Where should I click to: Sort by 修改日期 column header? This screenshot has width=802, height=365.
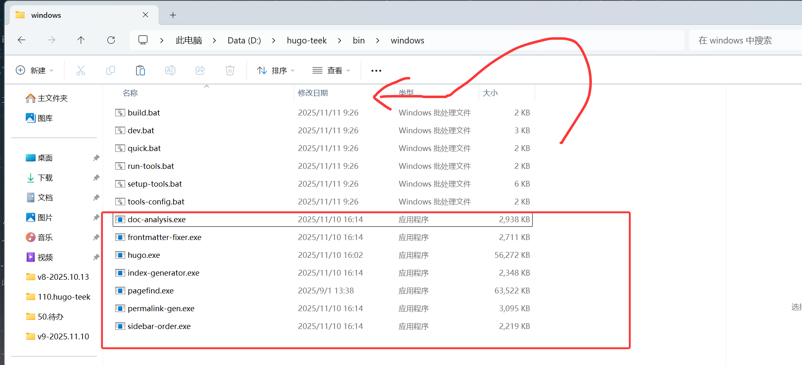click(313, 93)
